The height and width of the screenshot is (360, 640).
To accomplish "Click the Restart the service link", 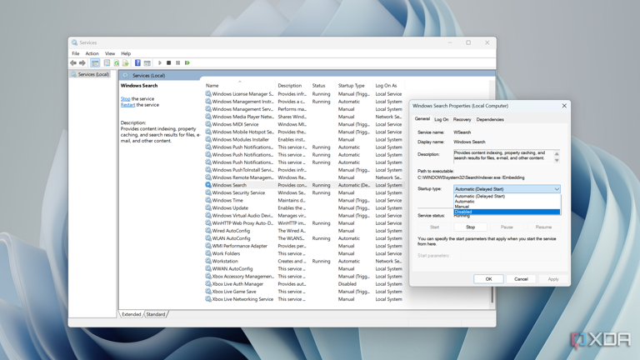I will [127, 105].
